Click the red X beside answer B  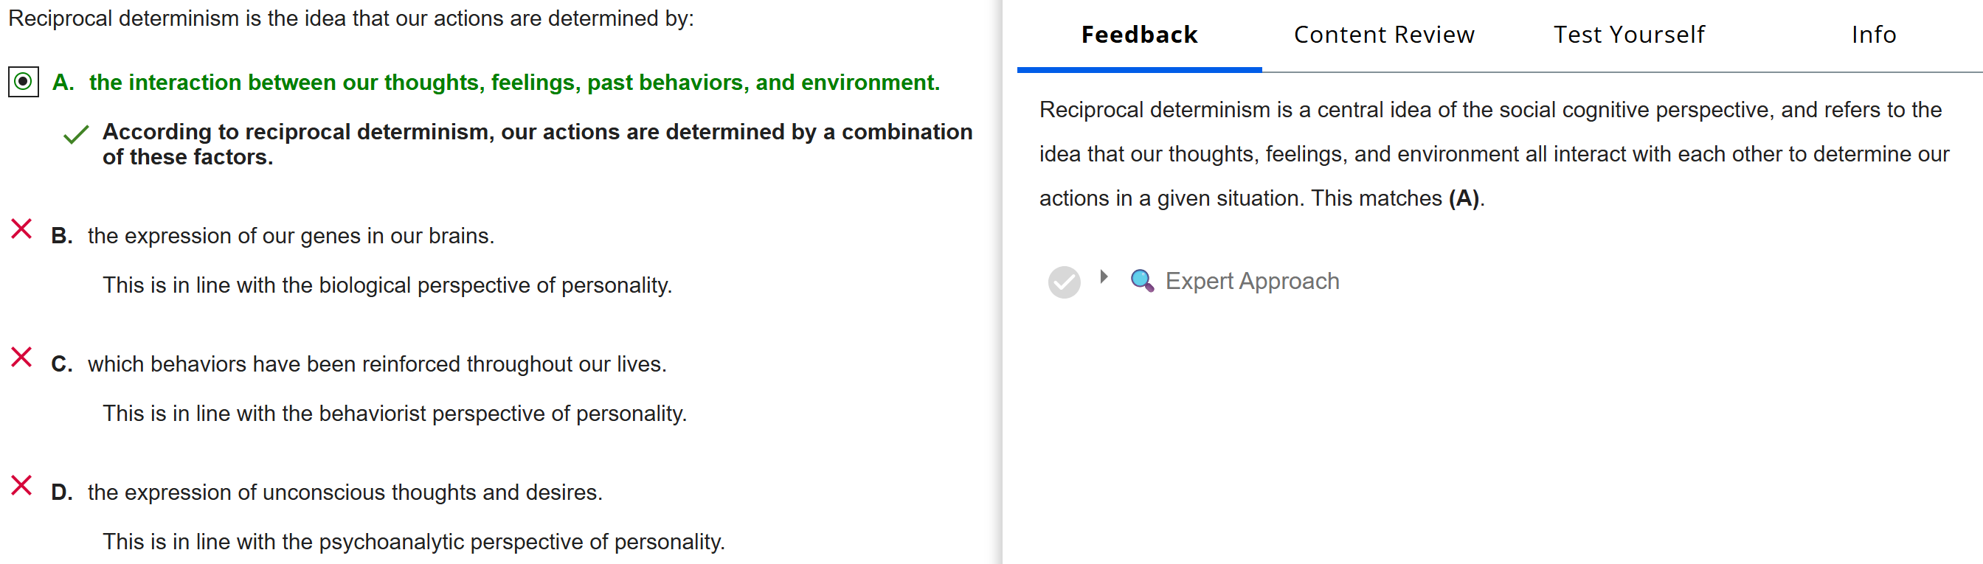pos(21,229)
